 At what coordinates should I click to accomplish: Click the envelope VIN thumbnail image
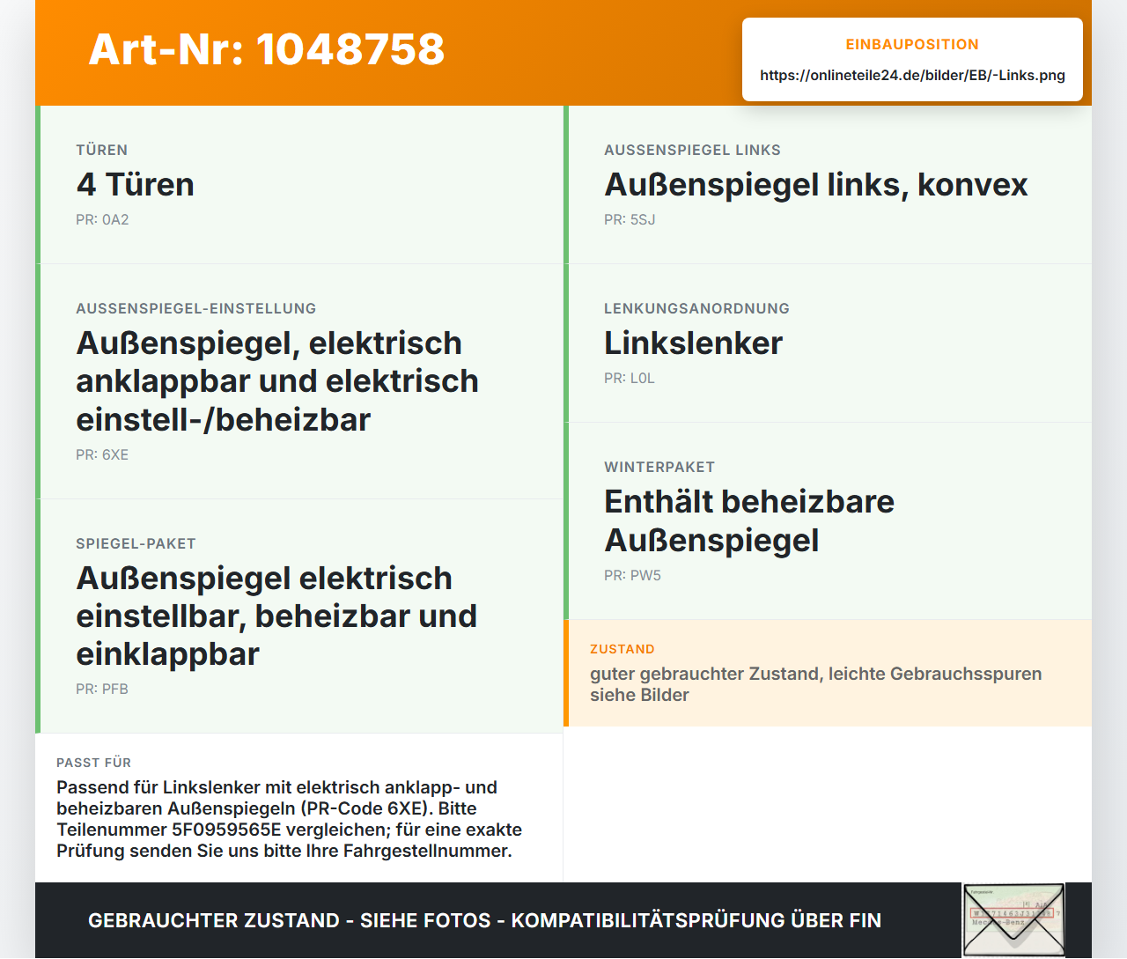click(x=1014, y=920)
